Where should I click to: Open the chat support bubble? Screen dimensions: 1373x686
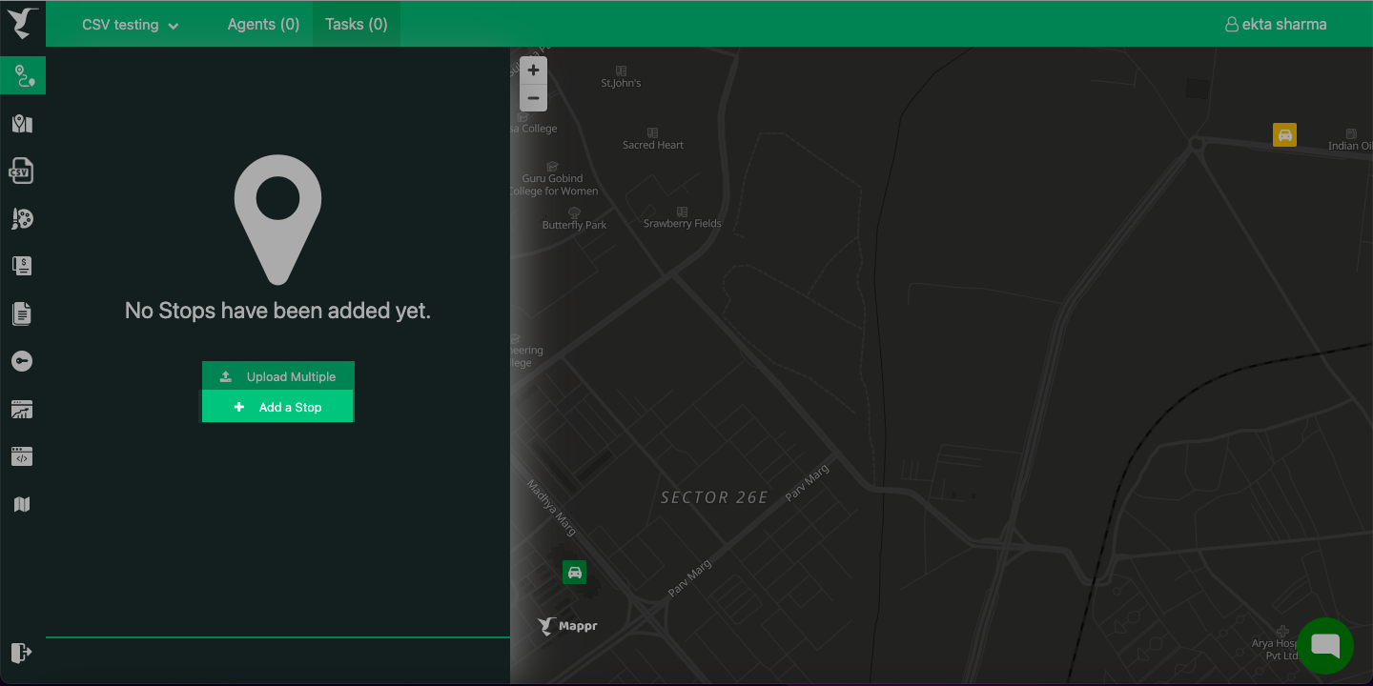click(x=1325, y=646)
